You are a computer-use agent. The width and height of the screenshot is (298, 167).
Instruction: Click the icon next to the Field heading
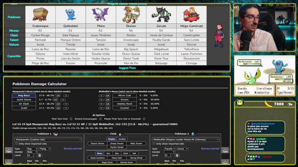[x=120, y=134]
